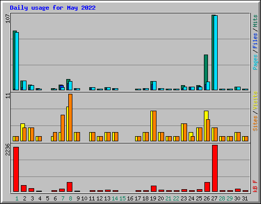Select the cyan pages bar for day 1
This screenshot has width=261, height=204.
[17, 61]
